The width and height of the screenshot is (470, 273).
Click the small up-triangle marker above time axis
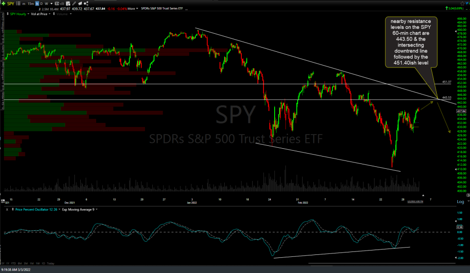423,195
